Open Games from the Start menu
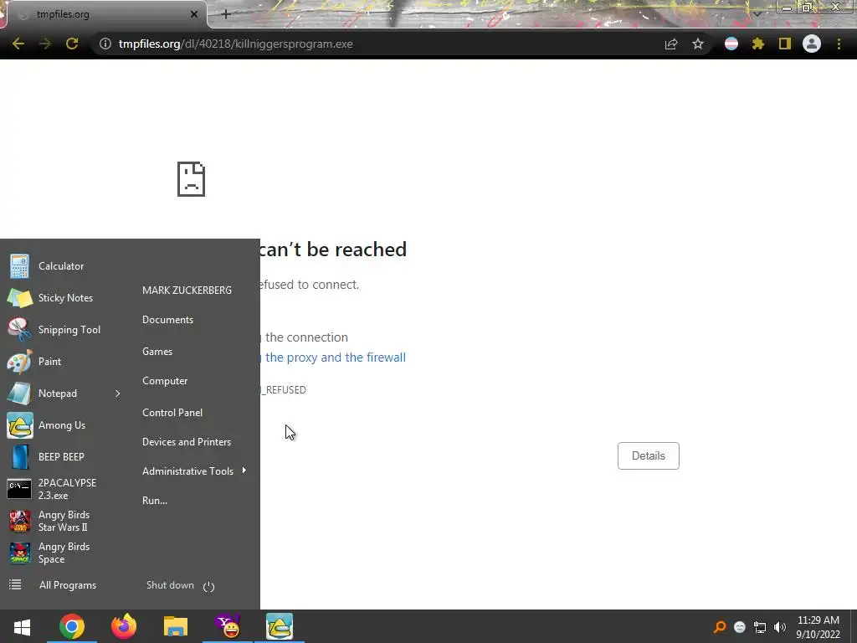 pos(157,352)
